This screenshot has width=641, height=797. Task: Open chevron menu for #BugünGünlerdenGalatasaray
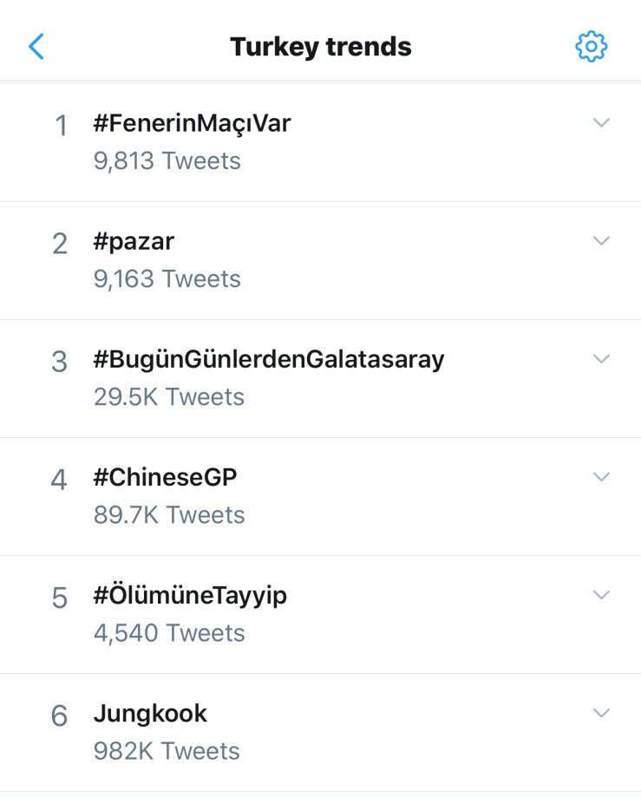tap(601, 359)
